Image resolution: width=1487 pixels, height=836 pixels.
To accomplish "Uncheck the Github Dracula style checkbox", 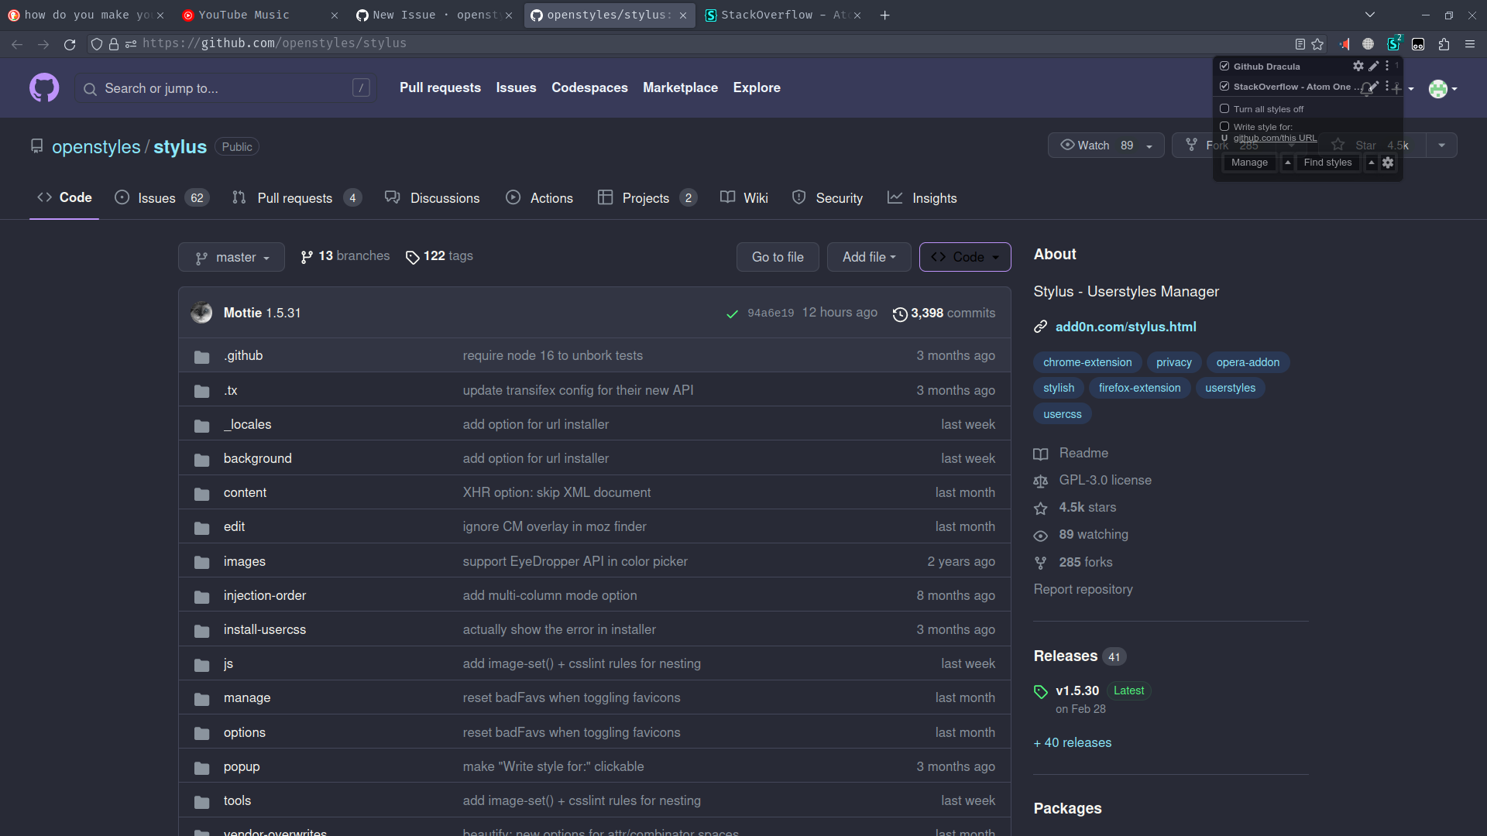I will (x=1224, y=66).
